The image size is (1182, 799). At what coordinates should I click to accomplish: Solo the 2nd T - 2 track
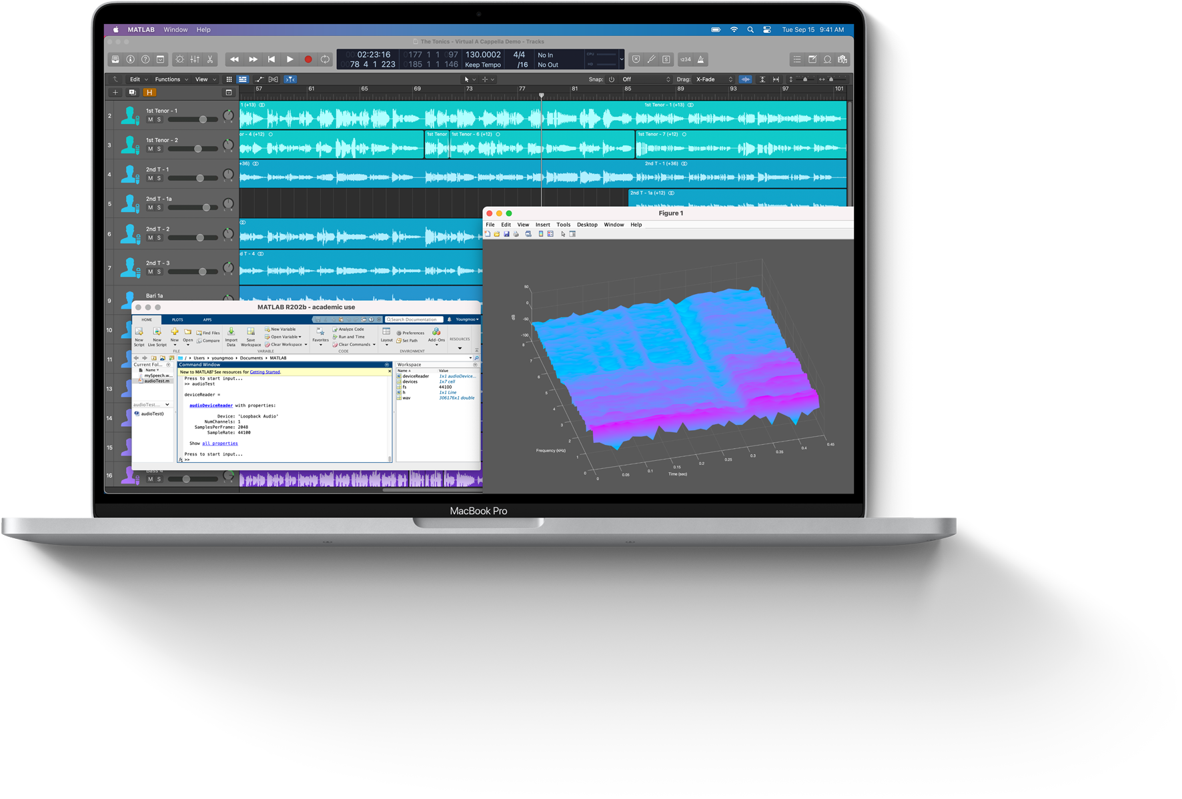click(x=159, y=238)
